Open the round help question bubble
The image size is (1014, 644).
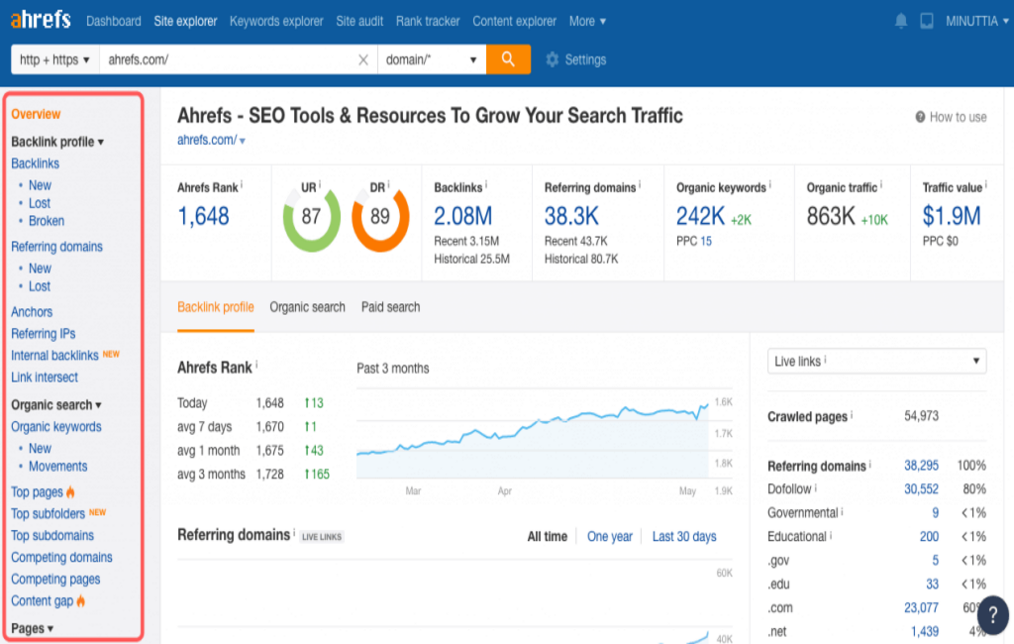(x=992, y=615)
